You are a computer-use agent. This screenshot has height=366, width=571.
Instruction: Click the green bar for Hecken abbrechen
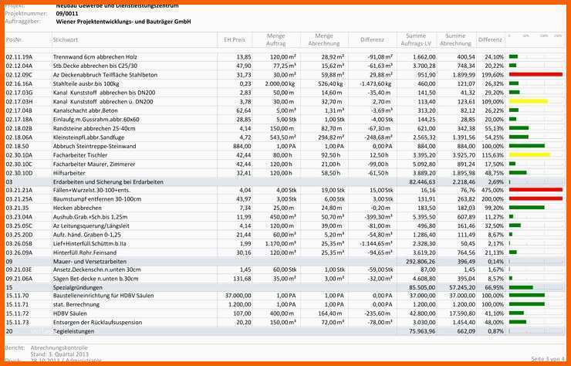[526, 208]
